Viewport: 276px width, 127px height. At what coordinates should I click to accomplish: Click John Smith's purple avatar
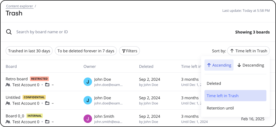coord(88,119)
